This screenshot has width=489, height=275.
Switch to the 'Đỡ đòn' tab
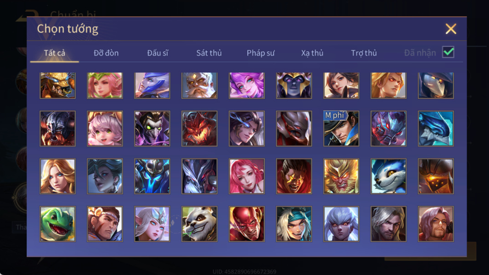click(x=106, y=53)
